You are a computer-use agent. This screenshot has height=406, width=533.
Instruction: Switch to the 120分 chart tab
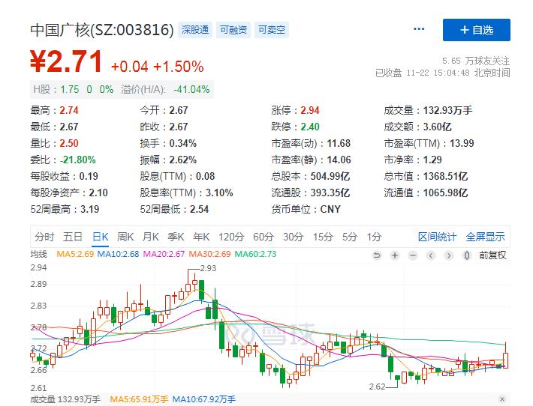231,237
